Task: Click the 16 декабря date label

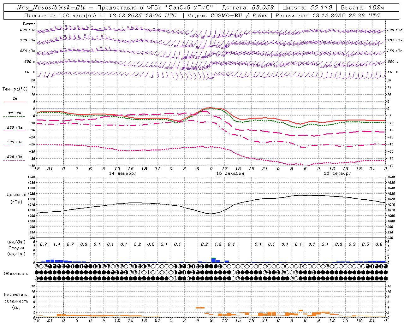Action: [x=337, y=173]
